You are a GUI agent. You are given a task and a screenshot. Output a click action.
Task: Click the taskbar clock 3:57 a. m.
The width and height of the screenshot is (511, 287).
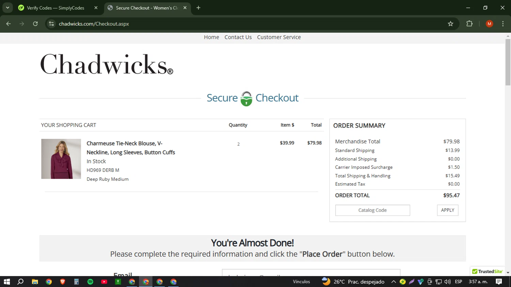tap(478, 282)
